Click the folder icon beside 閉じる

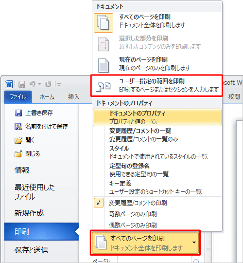[x=18, y=154]
